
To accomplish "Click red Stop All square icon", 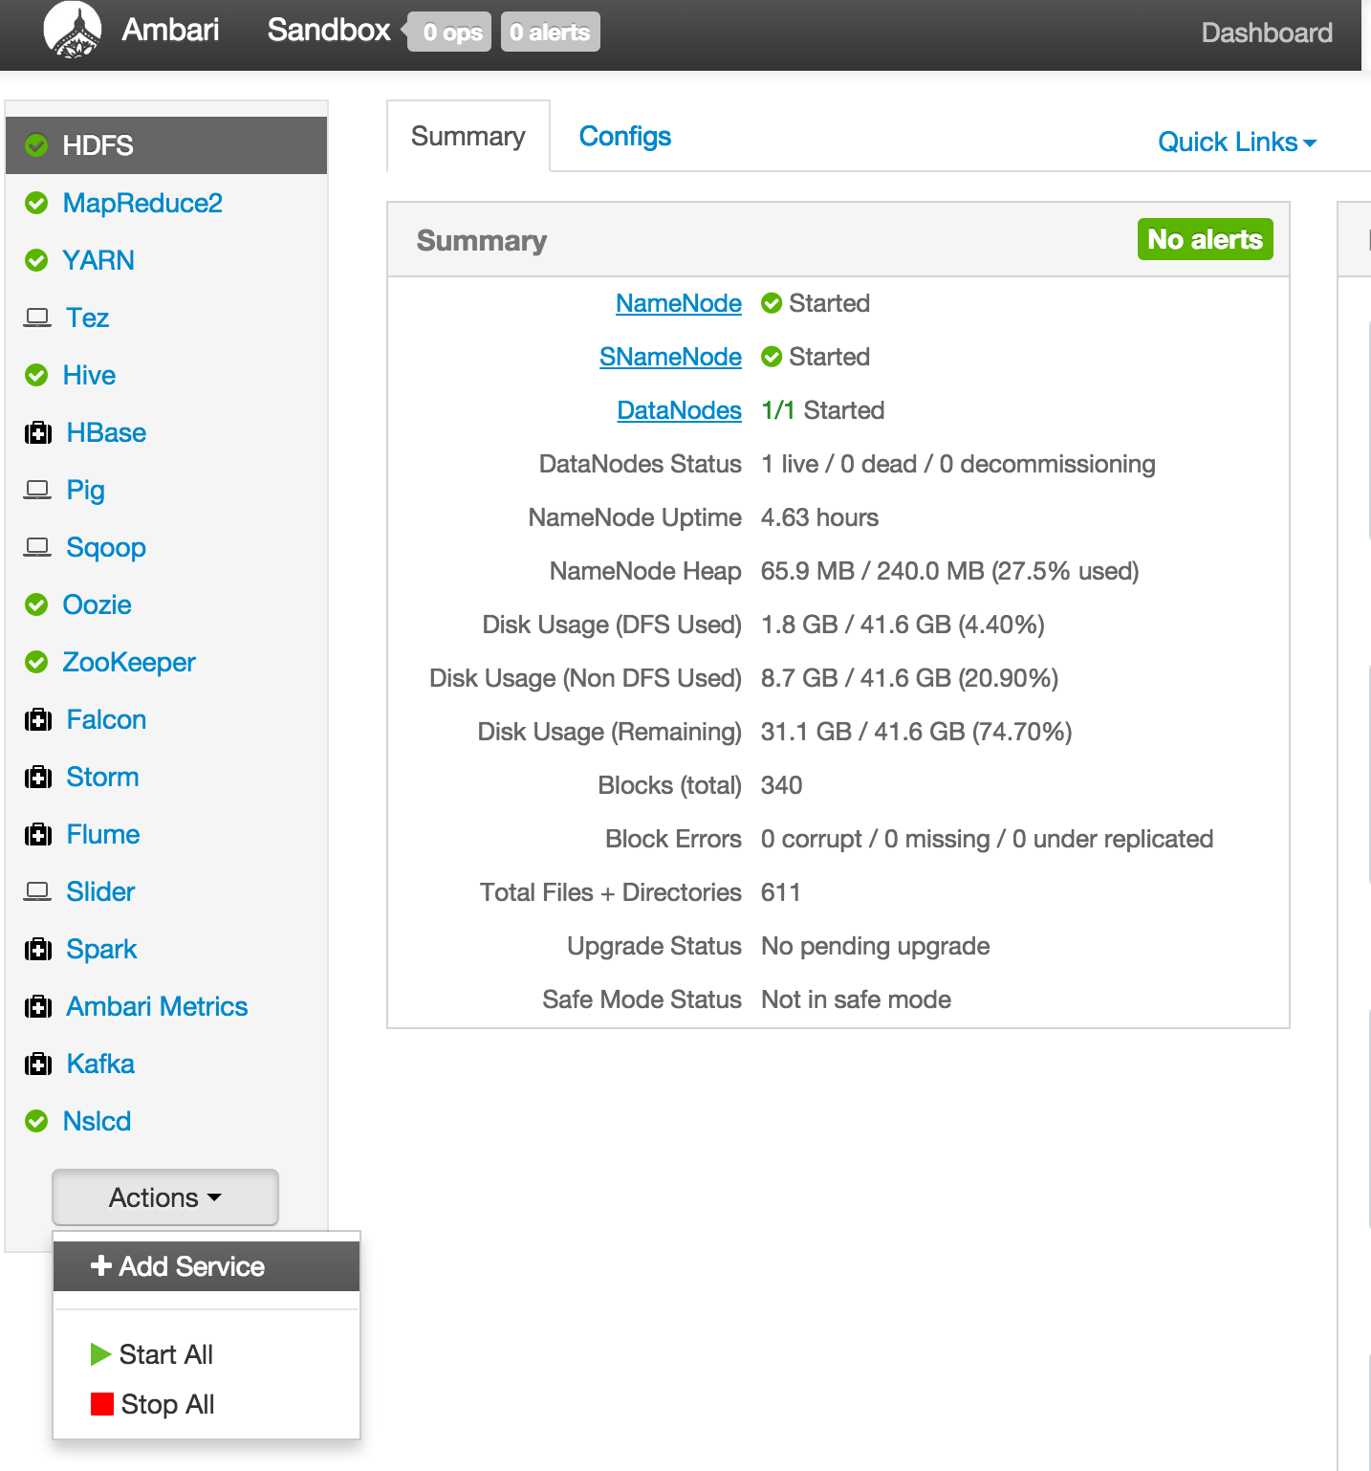I will point(101,1404).
